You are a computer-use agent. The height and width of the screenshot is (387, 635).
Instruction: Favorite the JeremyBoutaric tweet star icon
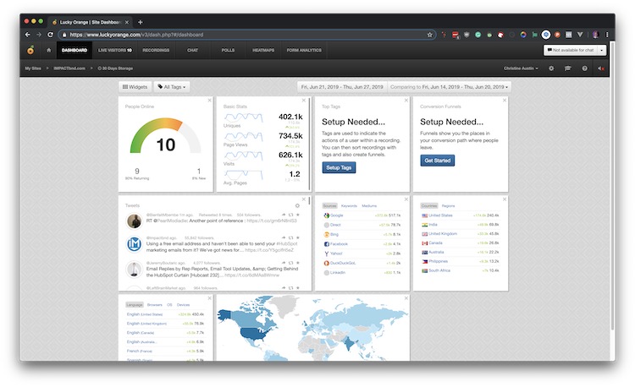298,263
